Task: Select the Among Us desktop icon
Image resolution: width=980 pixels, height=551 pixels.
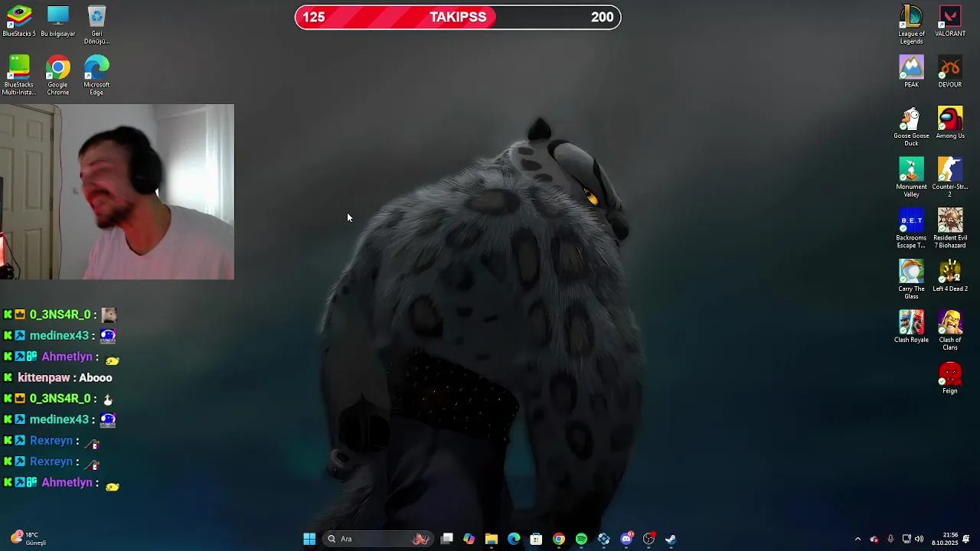Action: click(950, 122)
